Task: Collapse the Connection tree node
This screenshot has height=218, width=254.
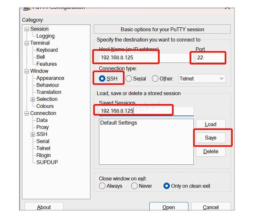Action: pyautogui.click(x=27, y=114)
